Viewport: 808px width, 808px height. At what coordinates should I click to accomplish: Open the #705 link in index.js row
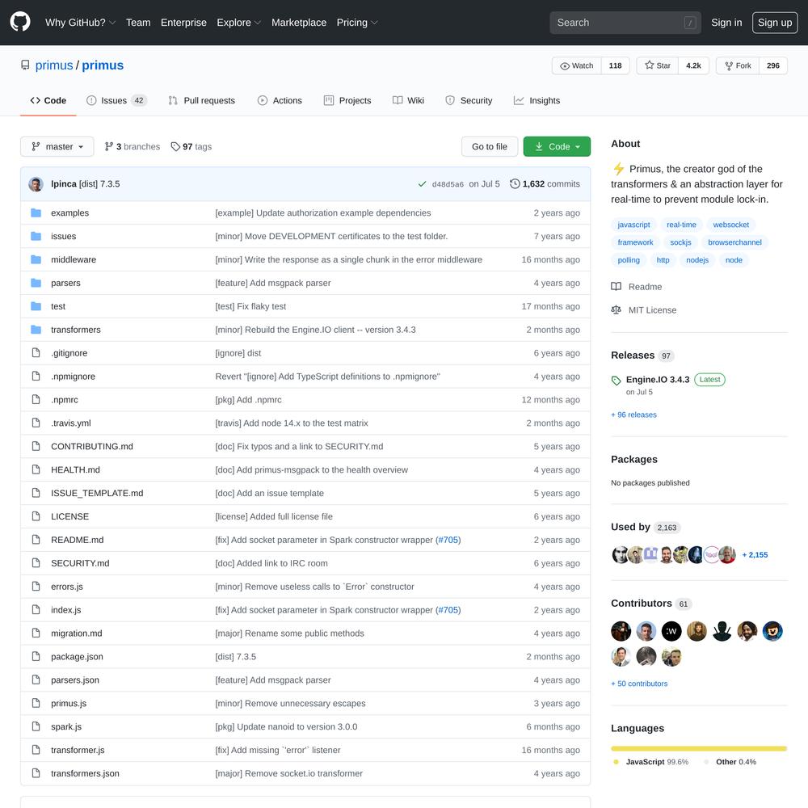coord(448,609)
